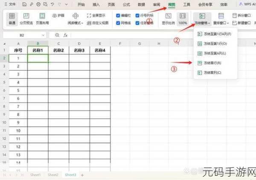The height and width of the screenshot is (180, 256).
Task: Switch to the 公式 tab
Action: (126, 5)
